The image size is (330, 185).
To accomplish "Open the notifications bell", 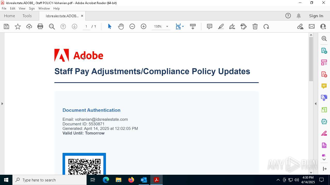I will pos(299,16).
